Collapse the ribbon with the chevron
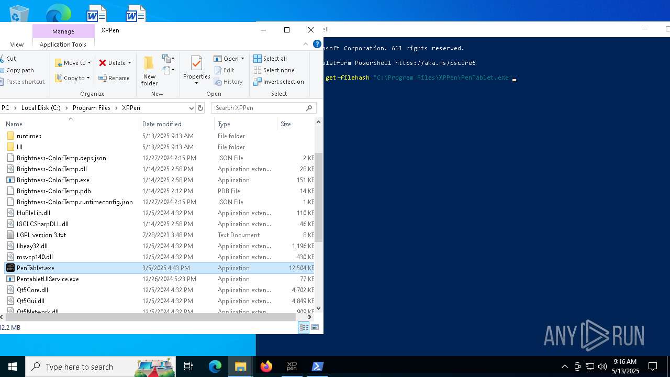This screenshot has width=670, height=377. tap(306, 45)
